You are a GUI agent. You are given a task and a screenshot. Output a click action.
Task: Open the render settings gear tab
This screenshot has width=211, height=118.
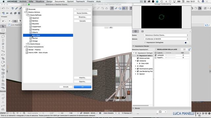point(136,31)
